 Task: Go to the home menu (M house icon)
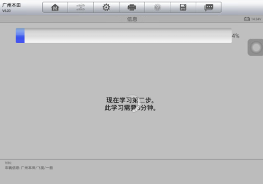click(x=55, y=8)
